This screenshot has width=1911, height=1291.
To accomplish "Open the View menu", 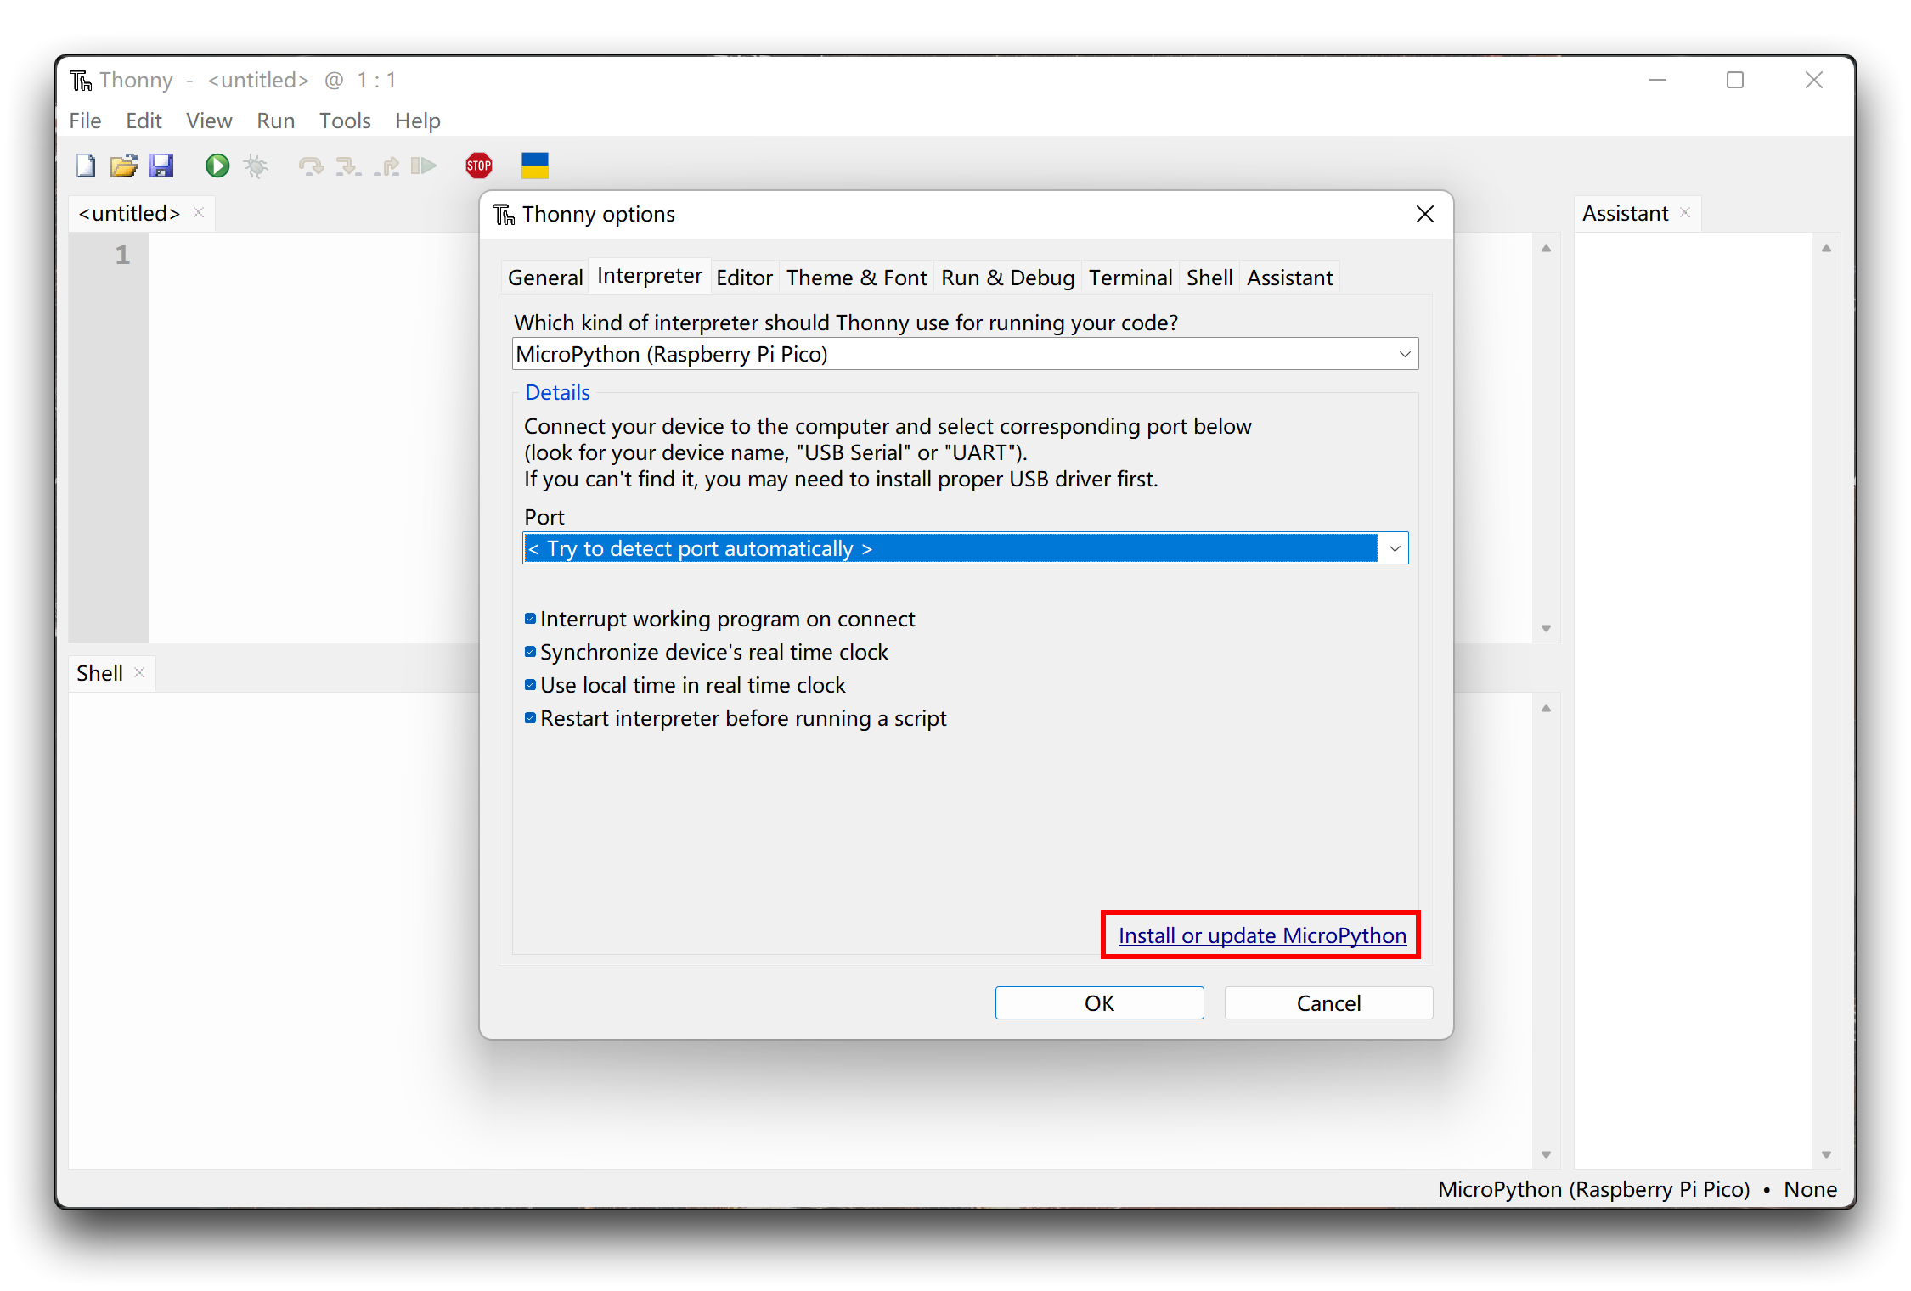I will (x=209, y=121).
